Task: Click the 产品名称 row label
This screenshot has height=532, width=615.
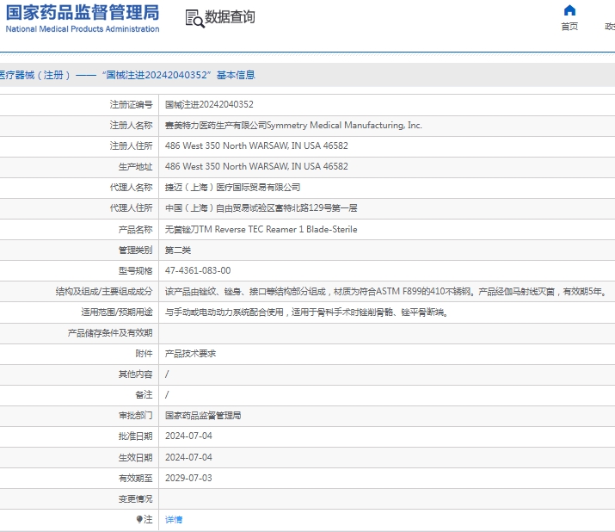Action: 135,229
